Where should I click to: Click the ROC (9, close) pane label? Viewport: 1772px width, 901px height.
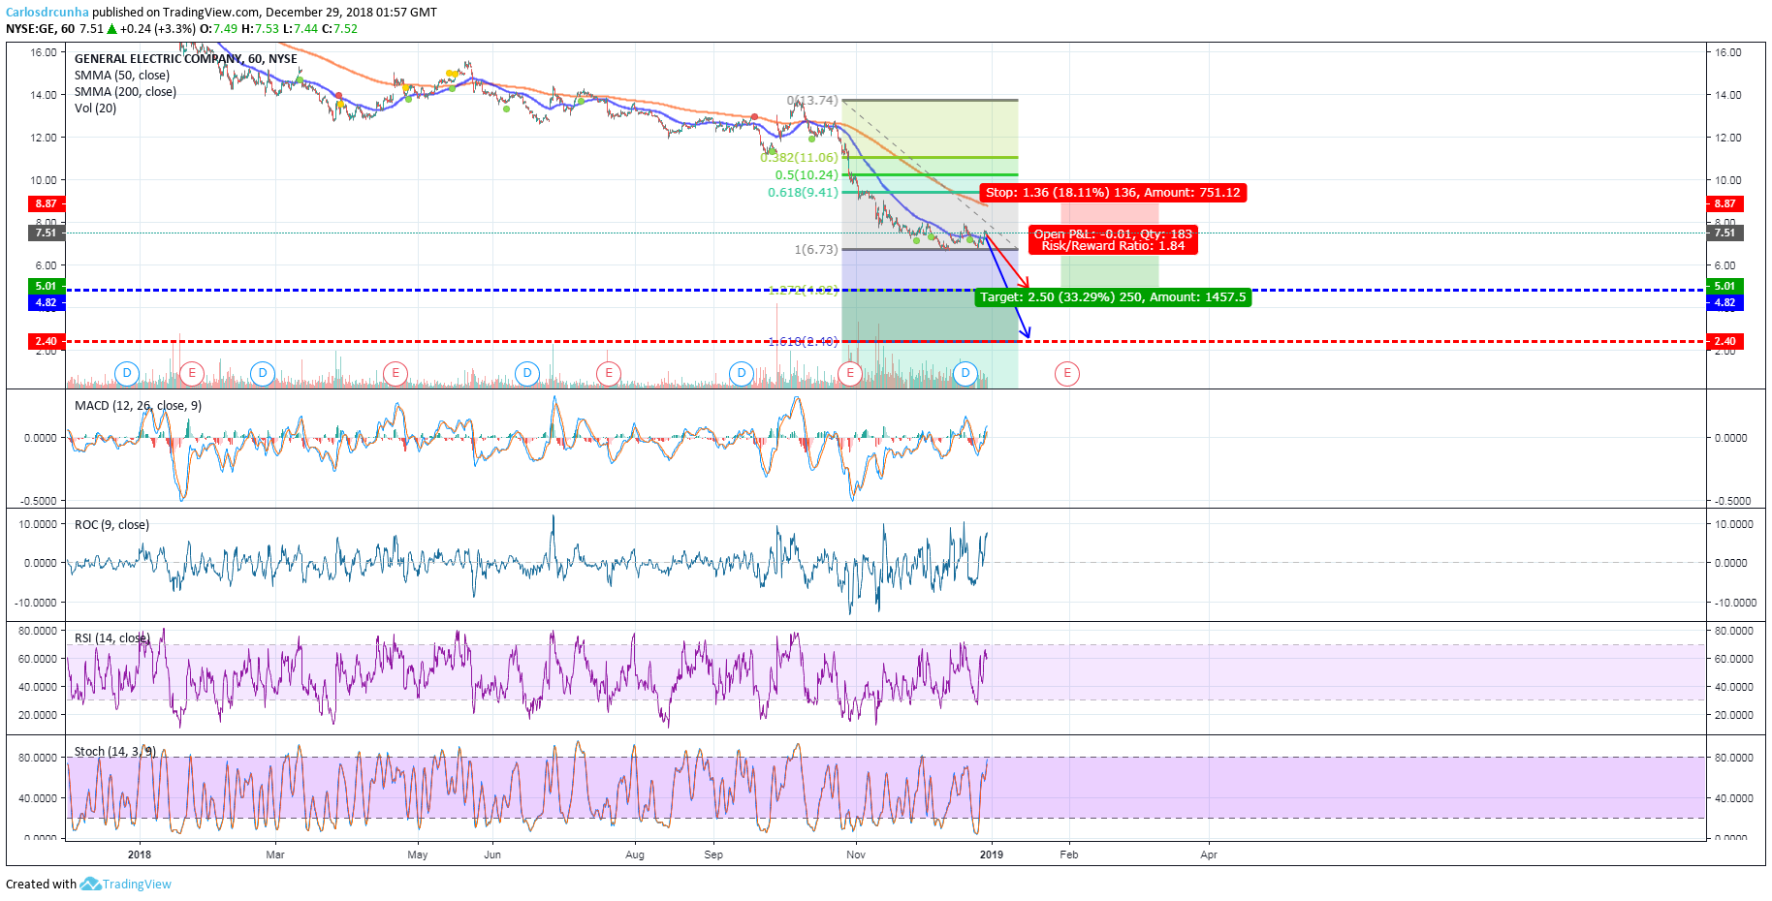click(111, 525)
